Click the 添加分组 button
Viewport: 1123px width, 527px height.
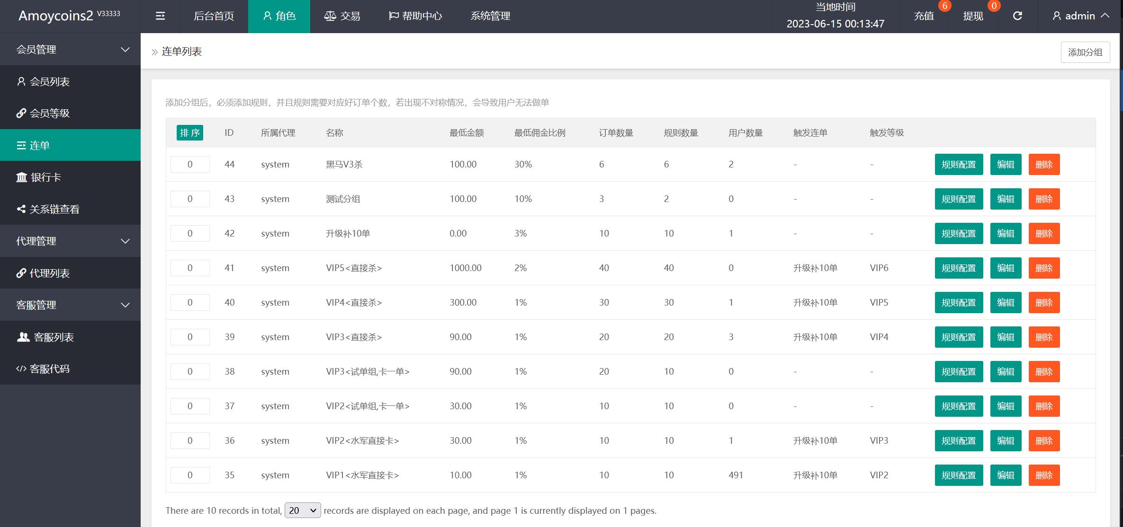[x=1085, y=52]
